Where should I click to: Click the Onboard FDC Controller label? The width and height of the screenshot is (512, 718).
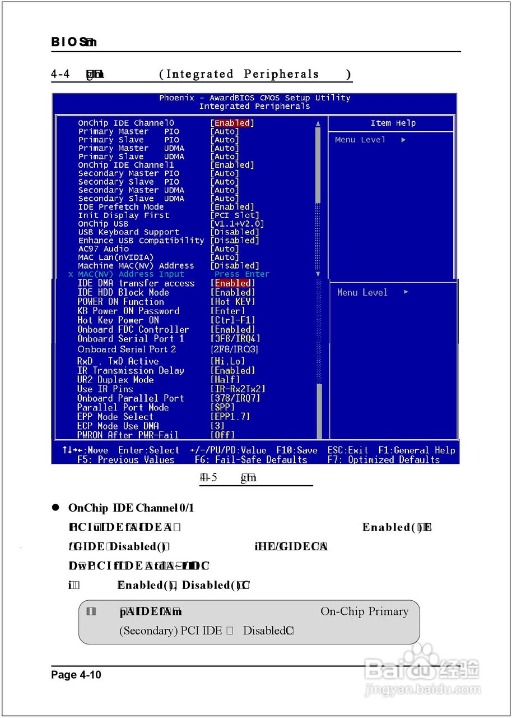point(133,330)
